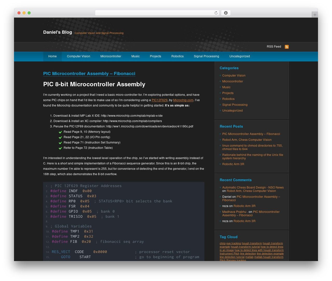Click code line '#define TMP1 0x31'

[x=72, y=231]
